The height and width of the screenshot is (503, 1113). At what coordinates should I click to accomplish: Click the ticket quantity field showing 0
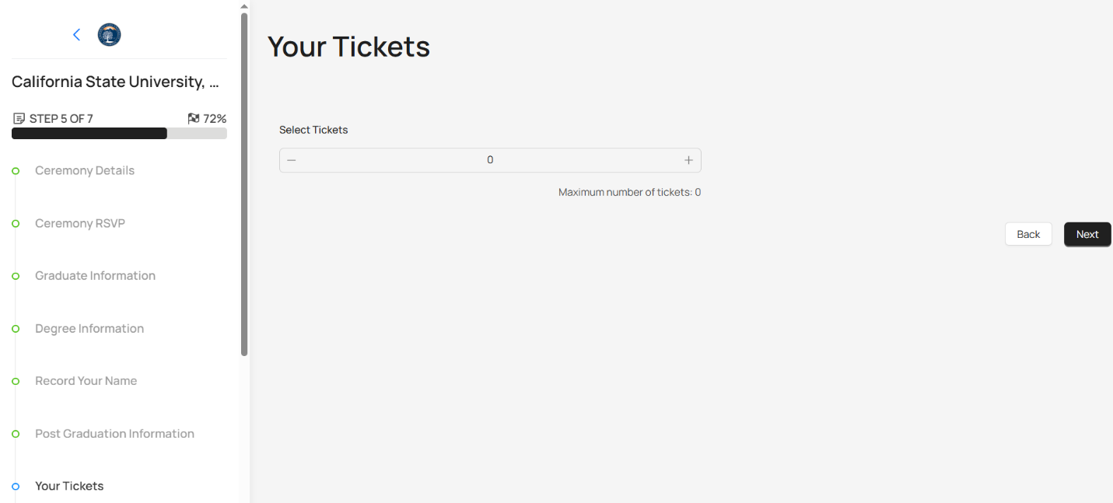coord(490,159)
